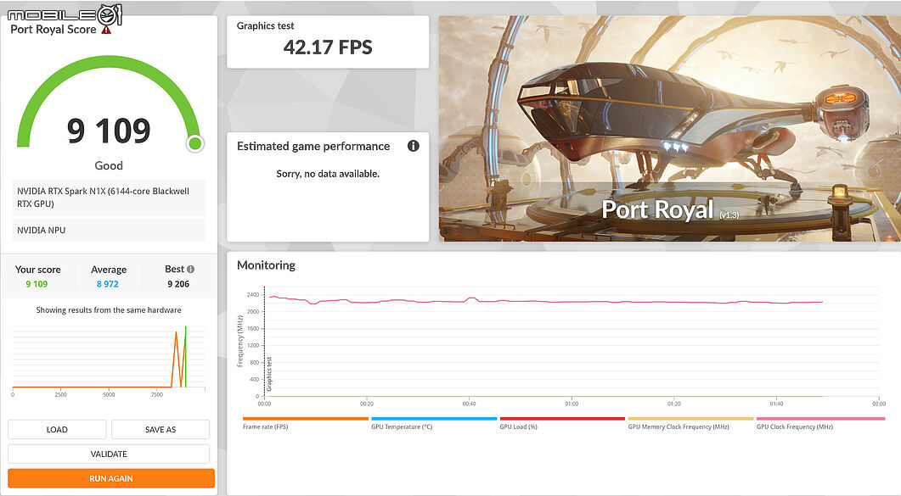Click the Port Royal title on the image
Screen dimensions: 901x496
pos(657,210)
